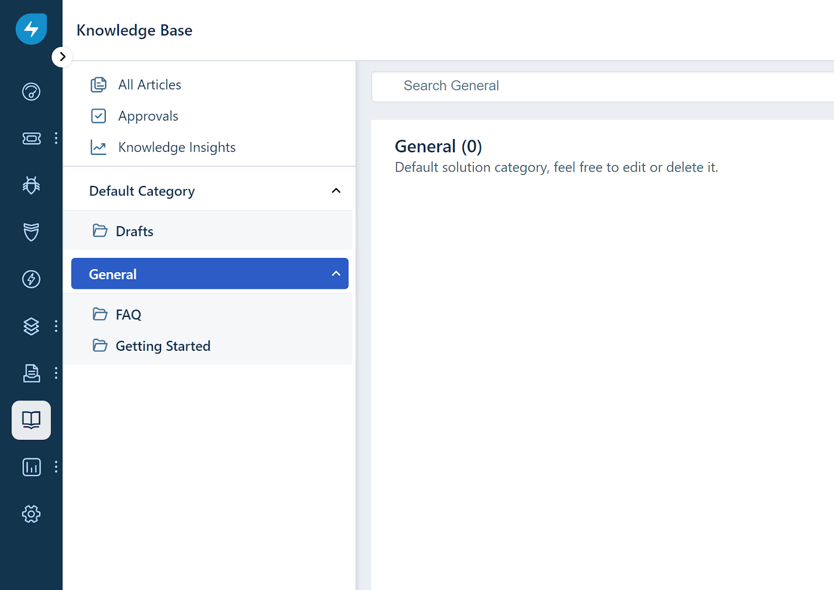Open the Admin settings gear icon
Screen dimensions: 834x590
[x=31, y=514]
